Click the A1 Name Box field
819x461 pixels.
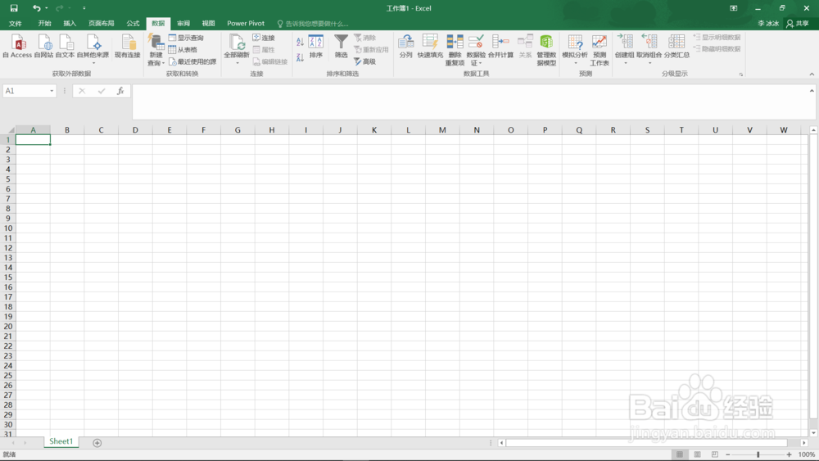click(x=26, y=91)
